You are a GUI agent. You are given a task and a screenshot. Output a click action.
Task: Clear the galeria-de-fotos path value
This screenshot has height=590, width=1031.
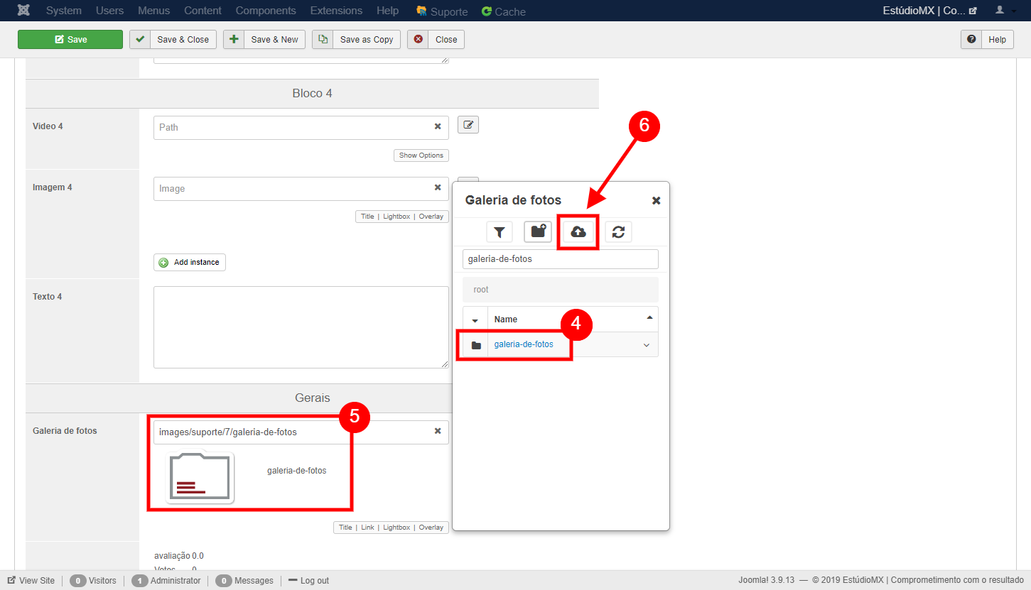coord(438,432)
